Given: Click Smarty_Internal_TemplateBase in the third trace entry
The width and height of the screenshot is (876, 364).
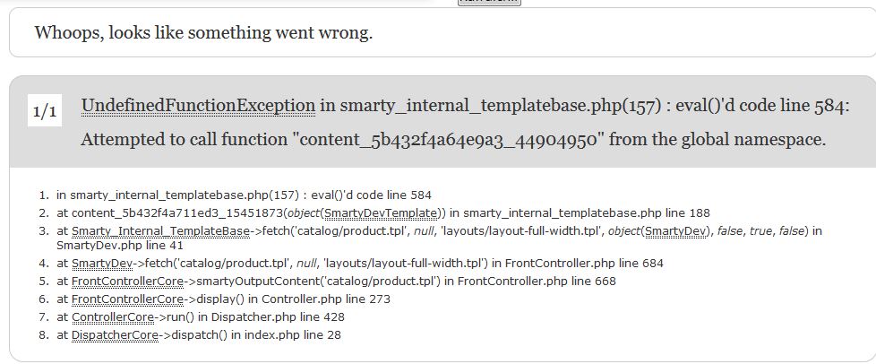Looking at the screenshot, I should (160, 231).
